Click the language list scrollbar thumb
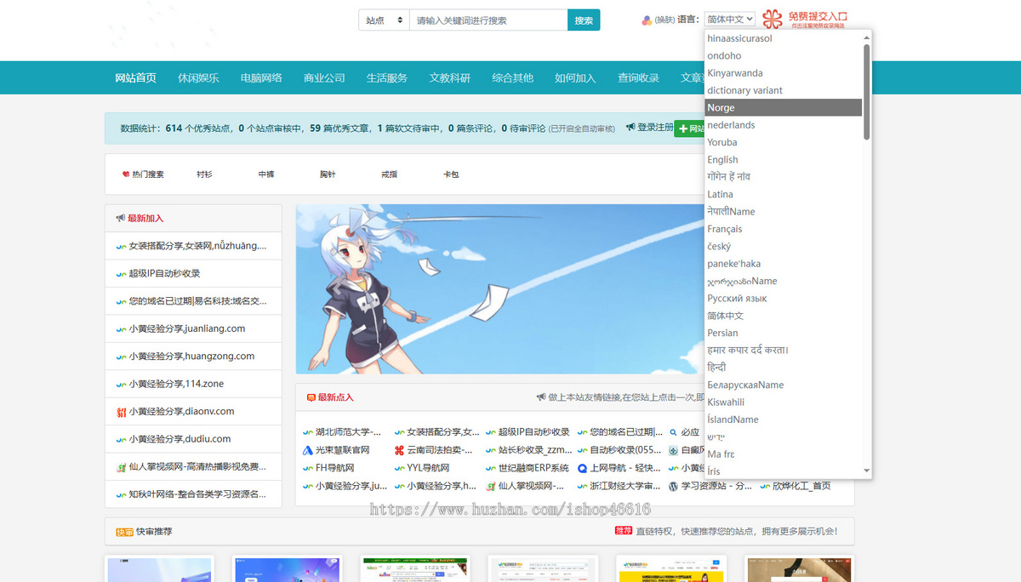The width and height of the screenshot is (1021, 582). 867,92
